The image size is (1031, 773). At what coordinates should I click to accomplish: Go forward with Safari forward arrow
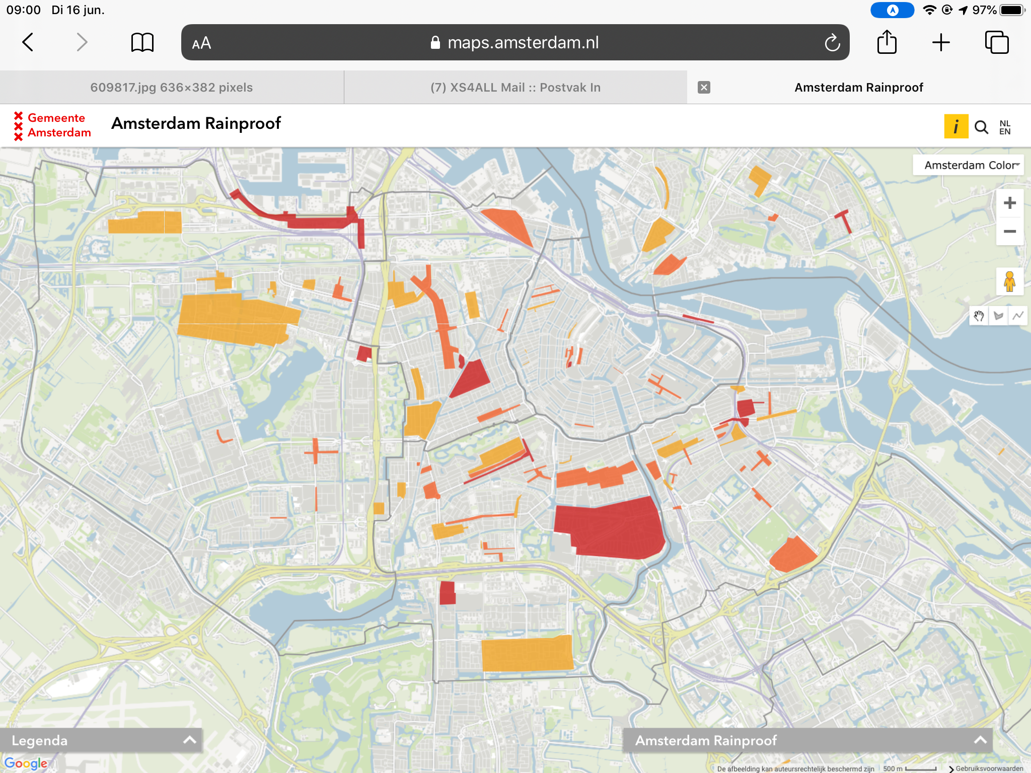click(82, 42)
